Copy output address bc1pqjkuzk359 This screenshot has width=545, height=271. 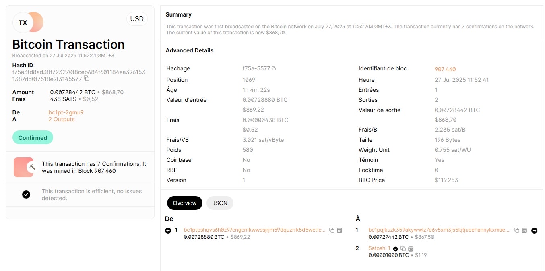point(516,230)
